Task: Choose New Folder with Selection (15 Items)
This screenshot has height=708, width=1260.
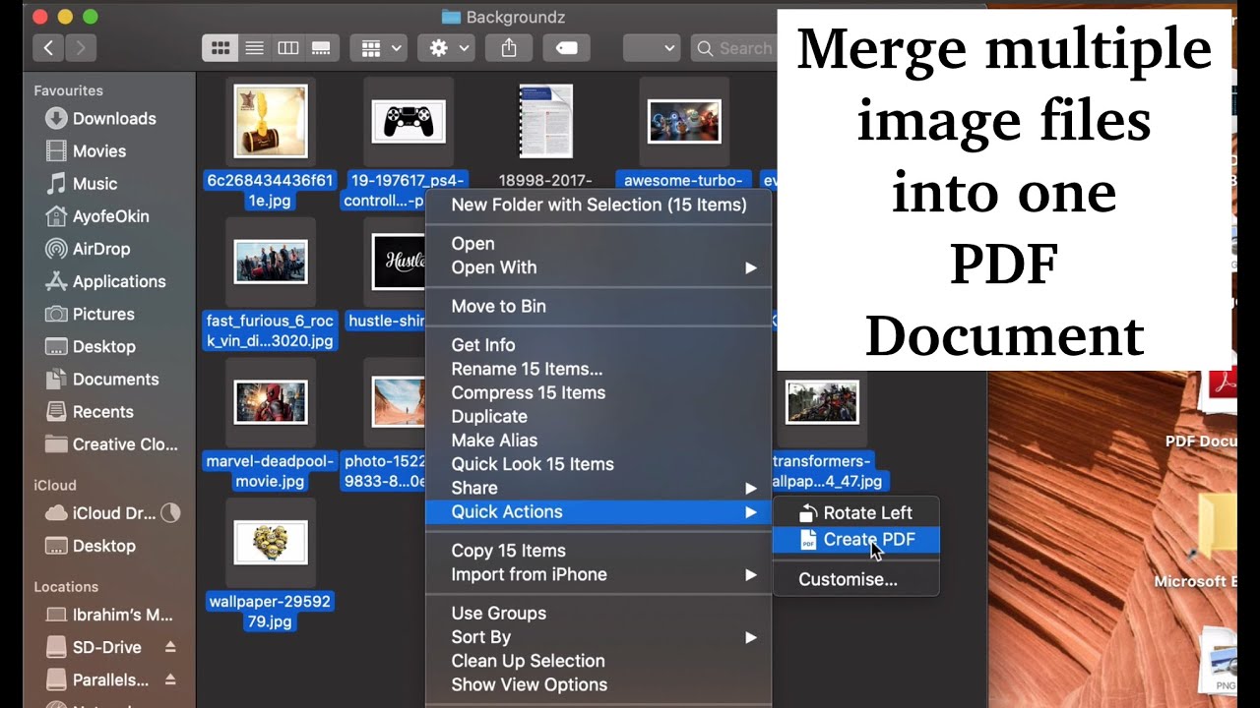Action: 598,205
